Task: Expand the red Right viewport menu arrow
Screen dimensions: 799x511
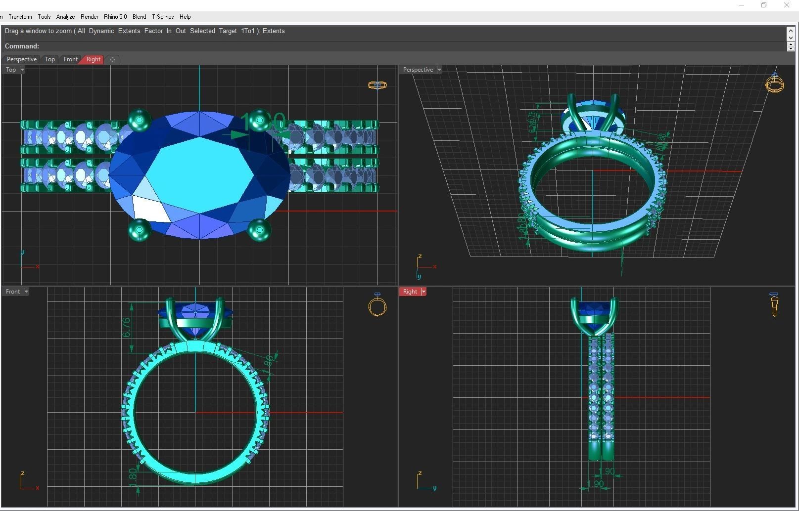Action: [423, 292]
